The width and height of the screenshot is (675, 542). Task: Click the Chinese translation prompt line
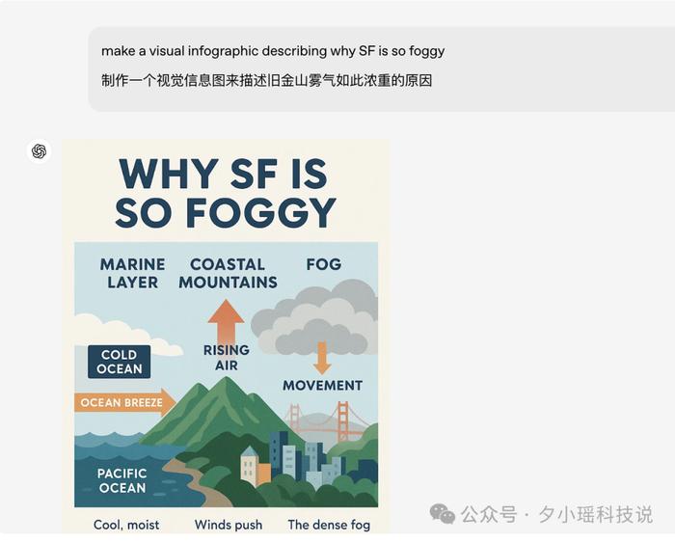pyautogui.click(x=266, y=80)
